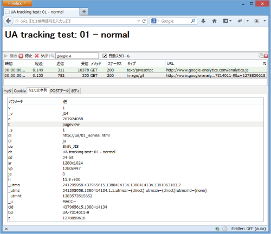The image size is (271, 234).
Task: Select the 't' pageview parameter row
Action: [x=135, y=125]
